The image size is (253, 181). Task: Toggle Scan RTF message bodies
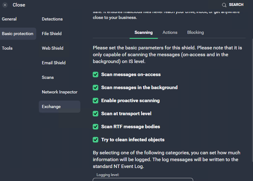pos(95,127)
